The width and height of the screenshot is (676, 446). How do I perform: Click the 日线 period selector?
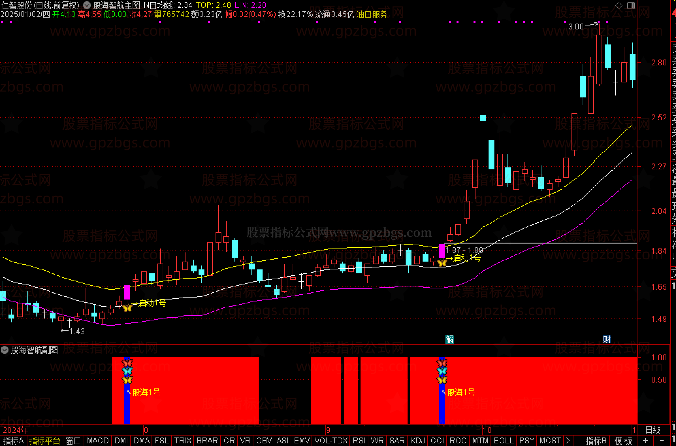pyautogui.click(x=653, y=430)
